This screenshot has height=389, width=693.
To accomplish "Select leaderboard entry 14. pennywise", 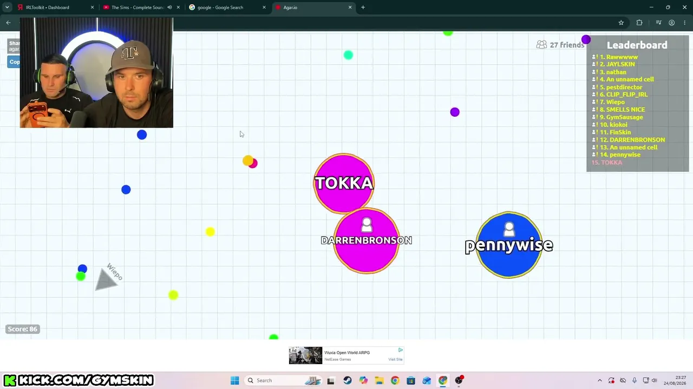I will [x=616, y=155].
